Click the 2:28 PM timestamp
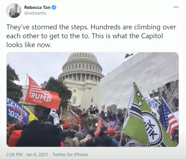186x159 pixels. point(14,154)
